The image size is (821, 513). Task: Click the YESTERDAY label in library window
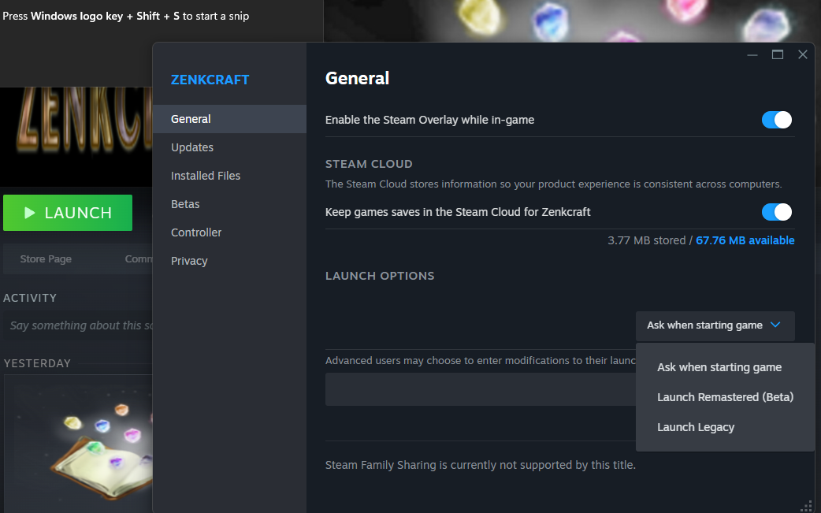point(37,363)
